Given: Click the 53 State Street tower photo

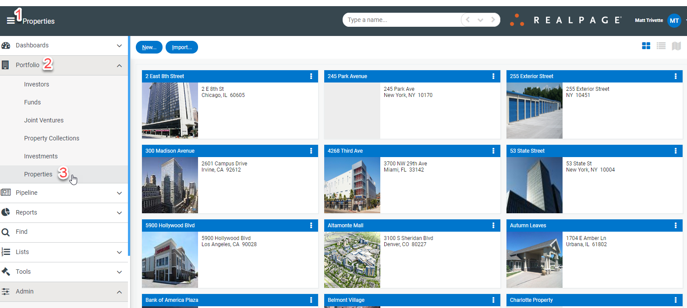Looking at the screenshot, I should [x=535, y=185].
